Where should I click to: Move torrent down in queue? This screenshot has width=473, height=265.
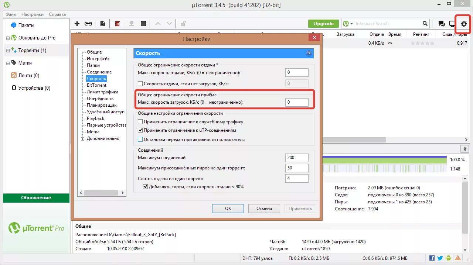169,24
